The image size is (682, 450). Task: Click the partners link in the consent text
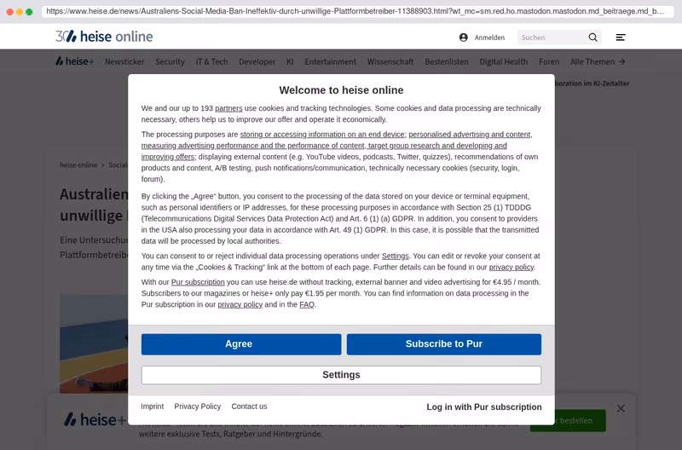click(228, 108)
